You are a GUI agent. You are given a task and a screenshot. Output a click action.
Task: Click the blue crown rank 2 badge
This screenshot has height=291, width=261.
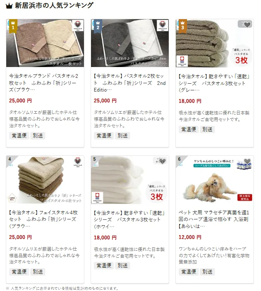click(98, 26)
